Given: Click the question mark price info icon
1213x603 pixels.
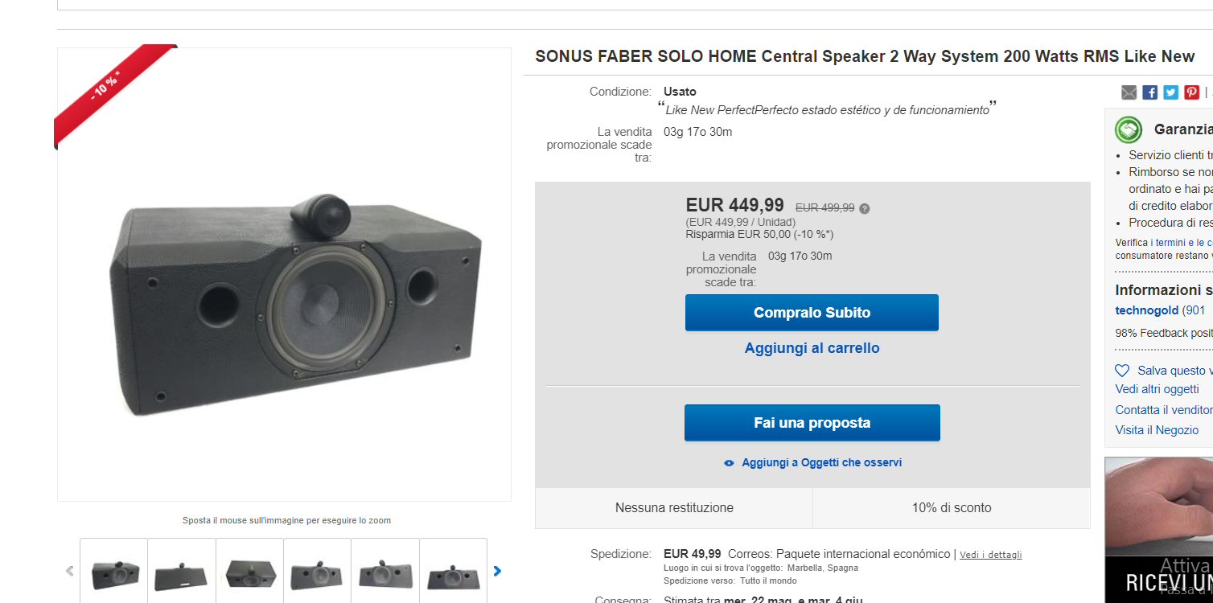Looking at the screenshot, I should pos(865,208).
